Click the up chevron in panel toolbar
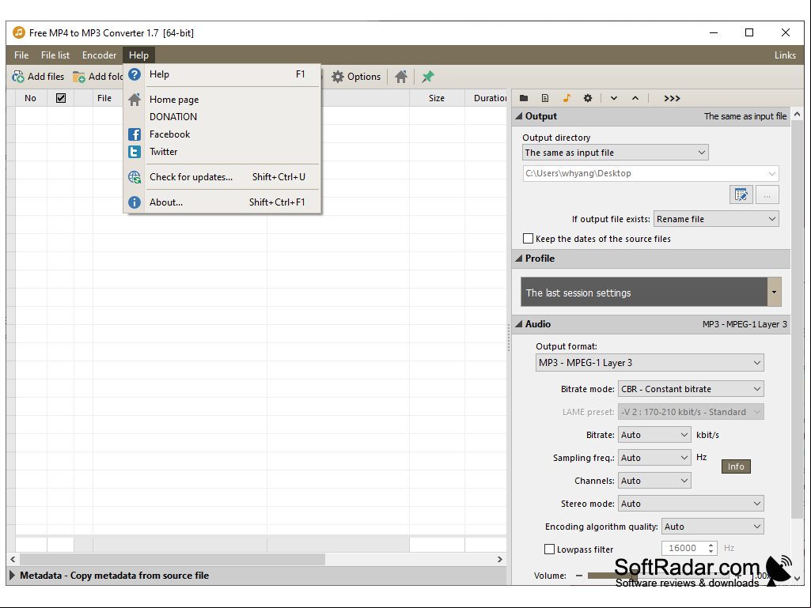This screenshot has height=608, width=811. [x=635, y=98]
